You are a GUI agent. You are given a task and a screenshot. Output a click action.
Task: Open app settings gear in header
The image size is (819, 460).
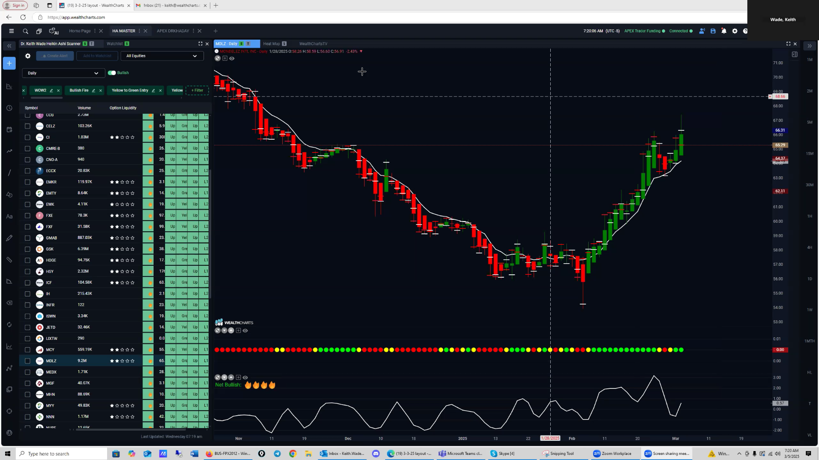[x=735, y=31]
